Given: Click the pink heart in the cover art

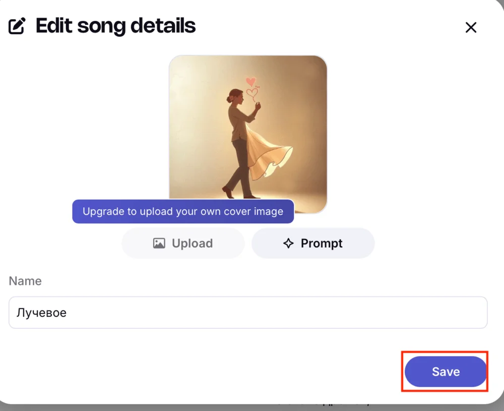Looking at the screenshot, I should click(x=250, y=81).
